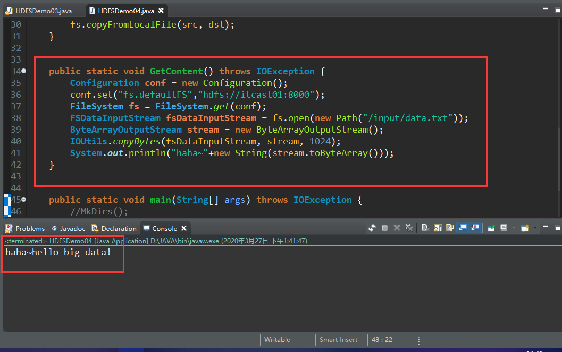562x352 pixels.
Task: Click the value 1024 in line 40
Action: point(320,141)
